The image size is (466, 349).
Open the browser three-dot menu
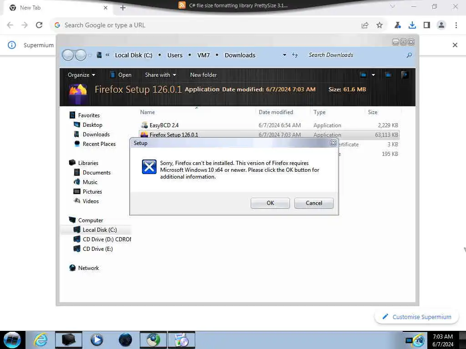point(456,25)
